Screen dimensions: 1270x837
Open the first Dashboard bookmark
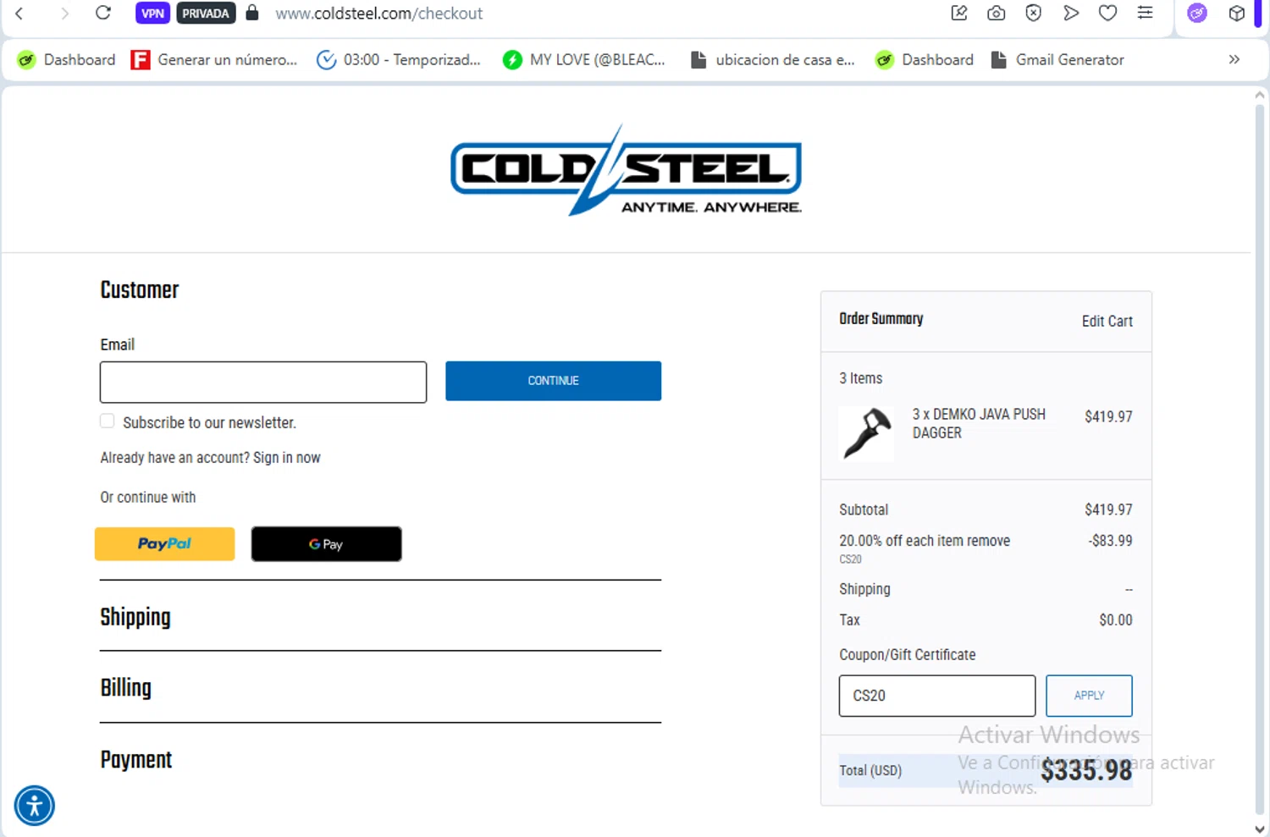pyautogui.click(x=66, y=60)
